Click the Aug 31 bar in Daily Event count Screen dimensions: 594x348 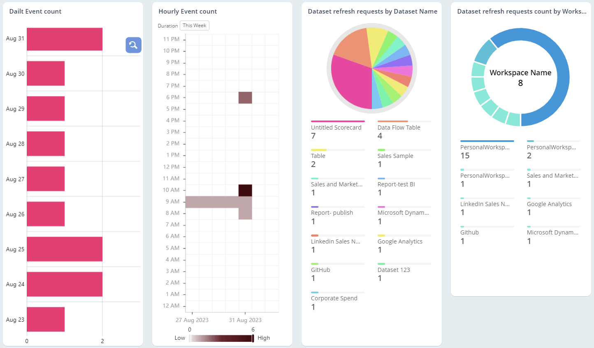coord(64,39)
